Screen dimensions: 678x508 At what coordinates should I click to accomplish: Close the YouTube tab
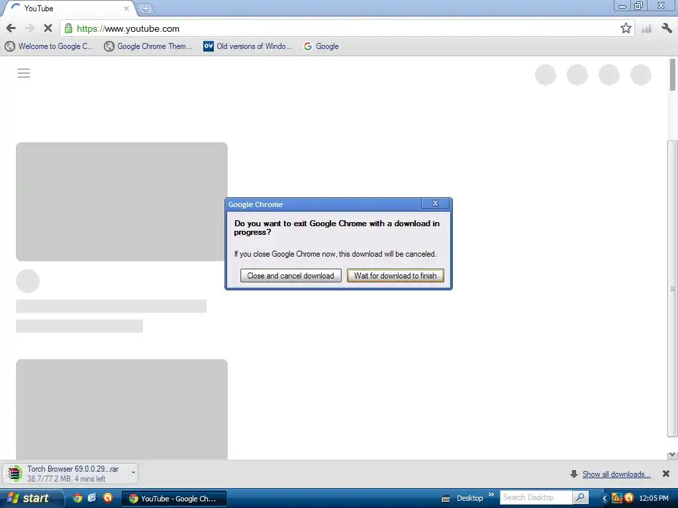126,8
